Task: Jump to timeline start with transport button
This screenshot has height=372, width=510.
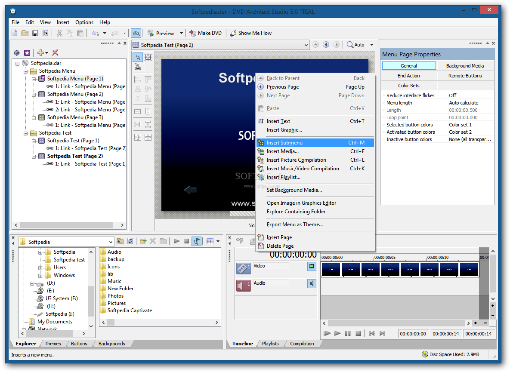Action: (x=372, y=333)
